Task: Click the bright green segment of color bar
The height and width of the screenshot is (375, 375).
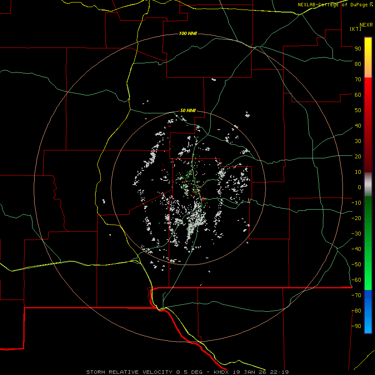Action: click(x=368, y=275)
